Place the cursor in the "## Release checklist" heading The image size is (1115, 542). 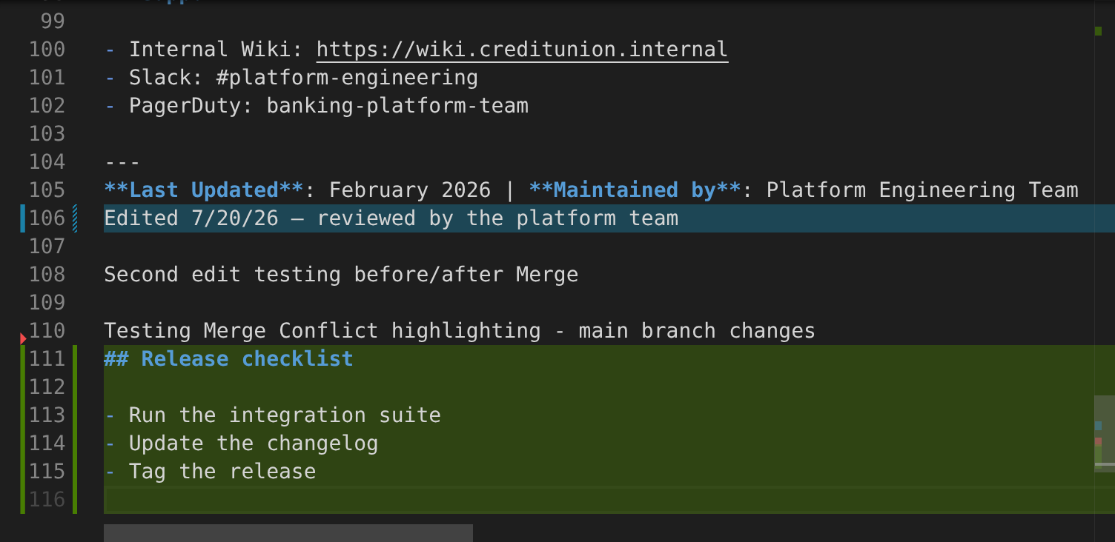[228, 359]
